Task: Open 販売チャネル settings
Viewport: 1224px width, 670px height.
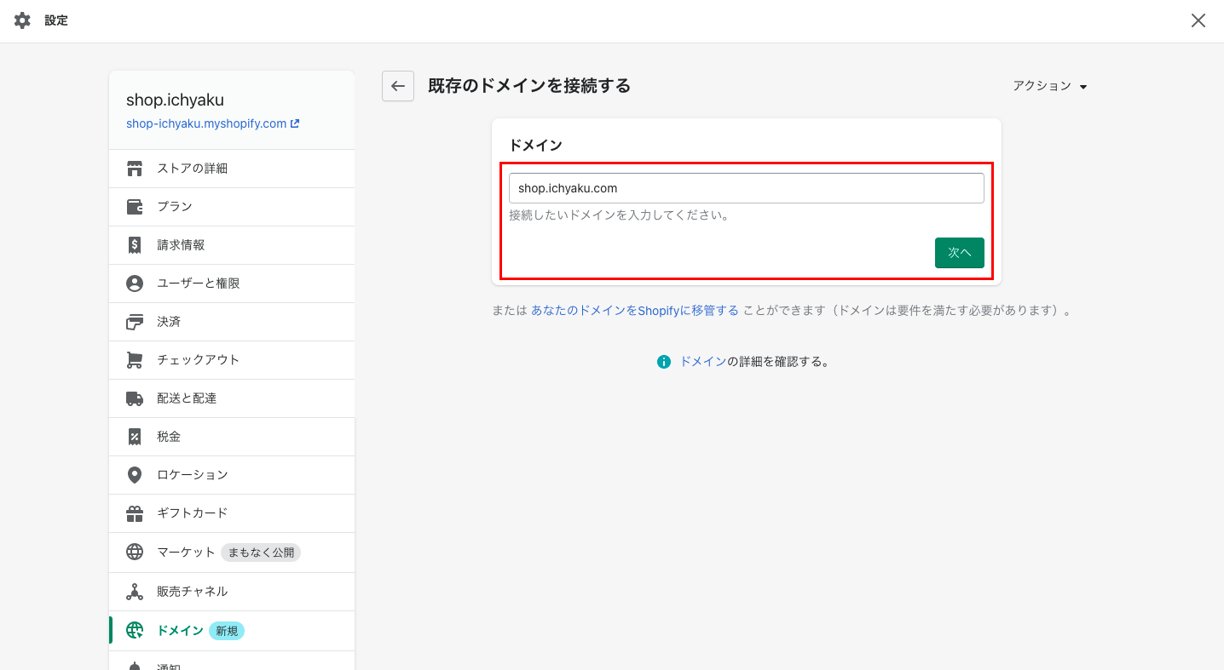Action: (232, 592)
